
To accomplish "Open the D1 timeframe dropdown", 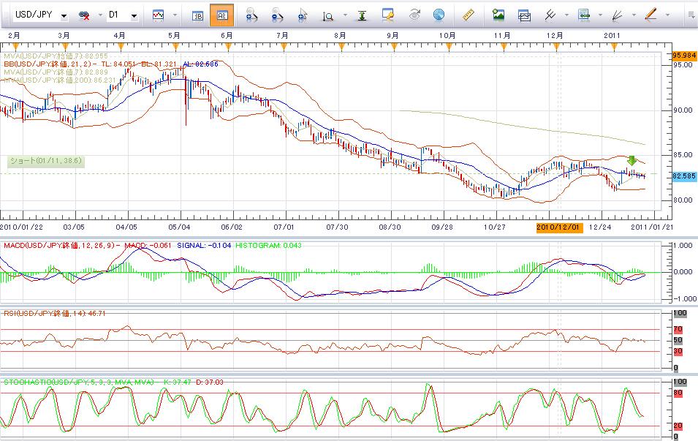I will 134,15.
